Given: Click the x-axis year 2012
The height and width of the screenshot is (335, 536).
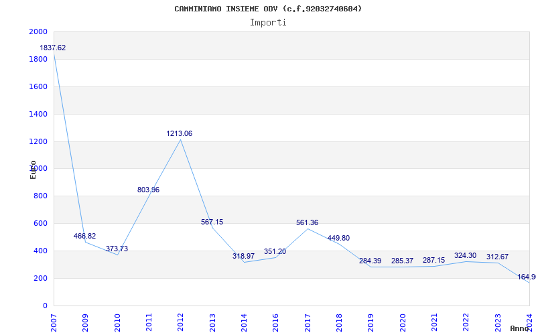Looking at the screenshot, I should [x=180, y=323].
